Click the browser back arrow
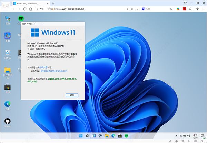 click(x=13, y=9)
